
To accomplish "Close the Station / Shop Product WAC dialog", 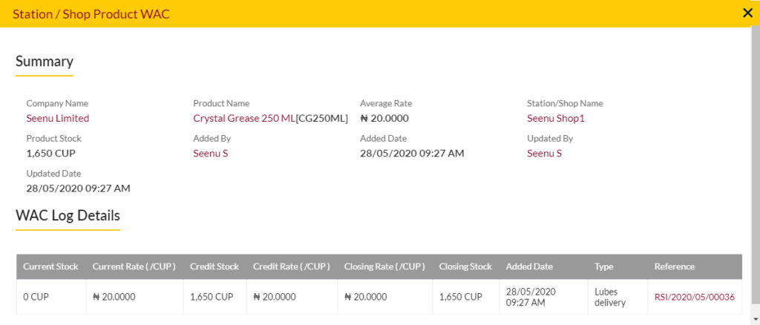I will [x=747, y=13].
